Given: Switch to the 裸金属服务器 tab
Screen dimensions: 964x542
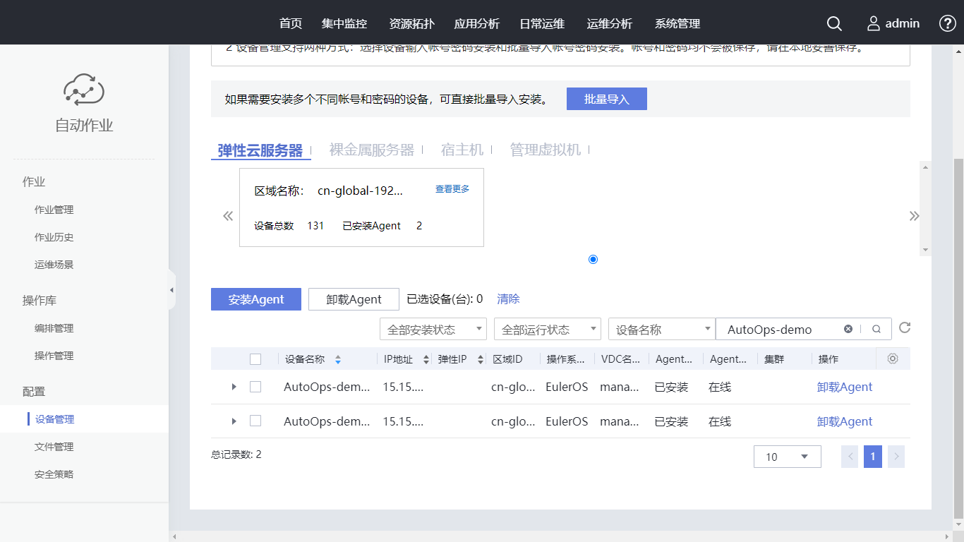Looking at the screenshot, I should [372, 150].
